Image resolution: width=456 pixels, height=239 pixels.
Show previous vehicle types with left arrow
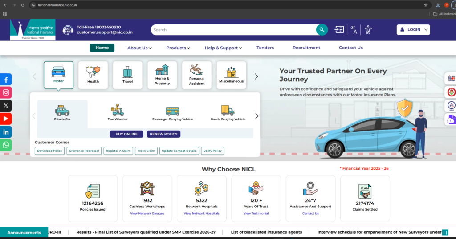pyautogui.click(x=34, y=116)
